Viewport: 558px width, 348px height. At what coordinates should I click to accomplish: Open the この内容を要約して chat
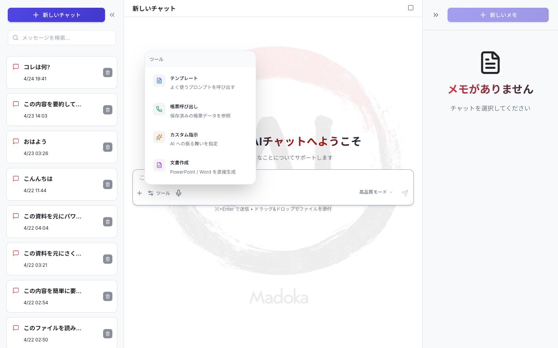pos(62,110)
